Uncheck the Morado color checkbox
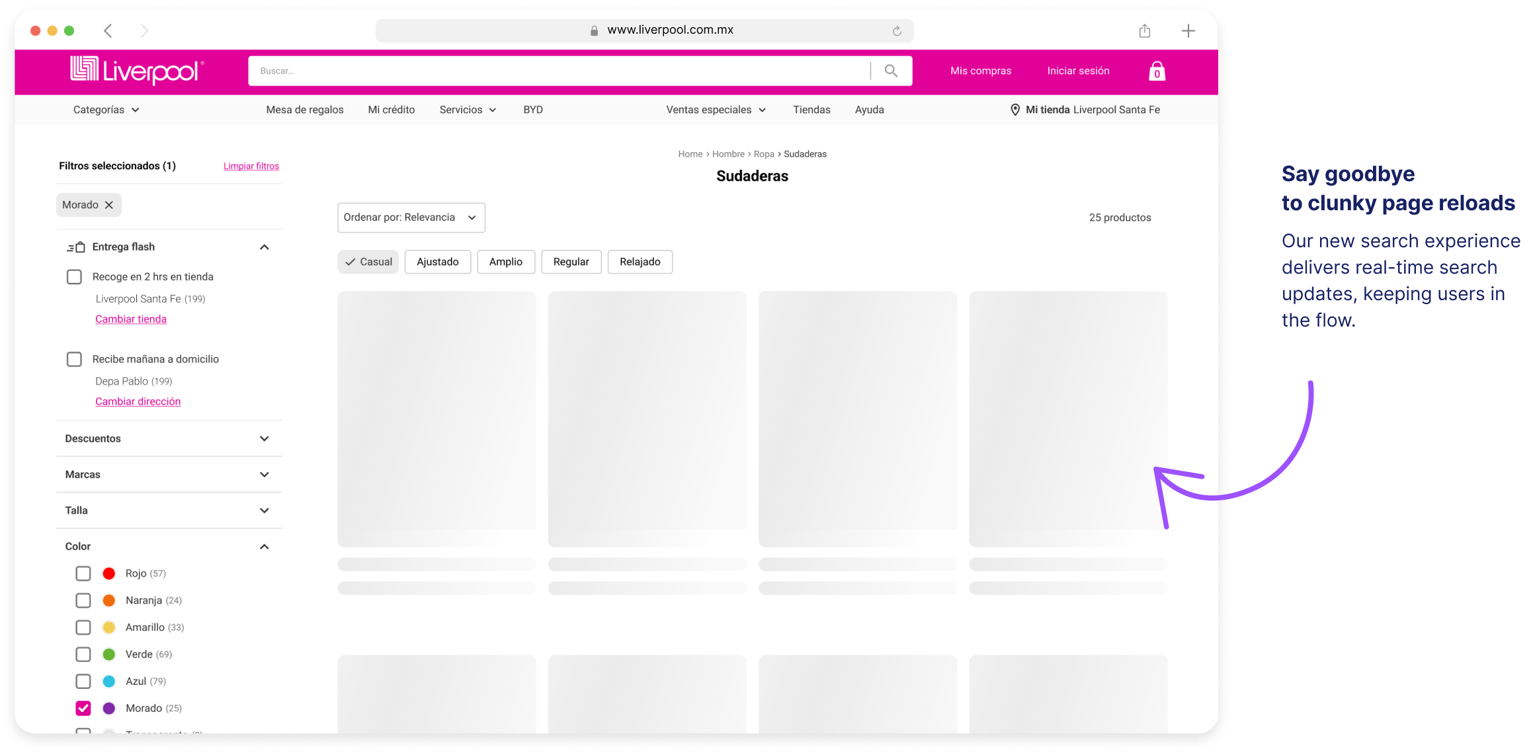 tap(83, 708)
